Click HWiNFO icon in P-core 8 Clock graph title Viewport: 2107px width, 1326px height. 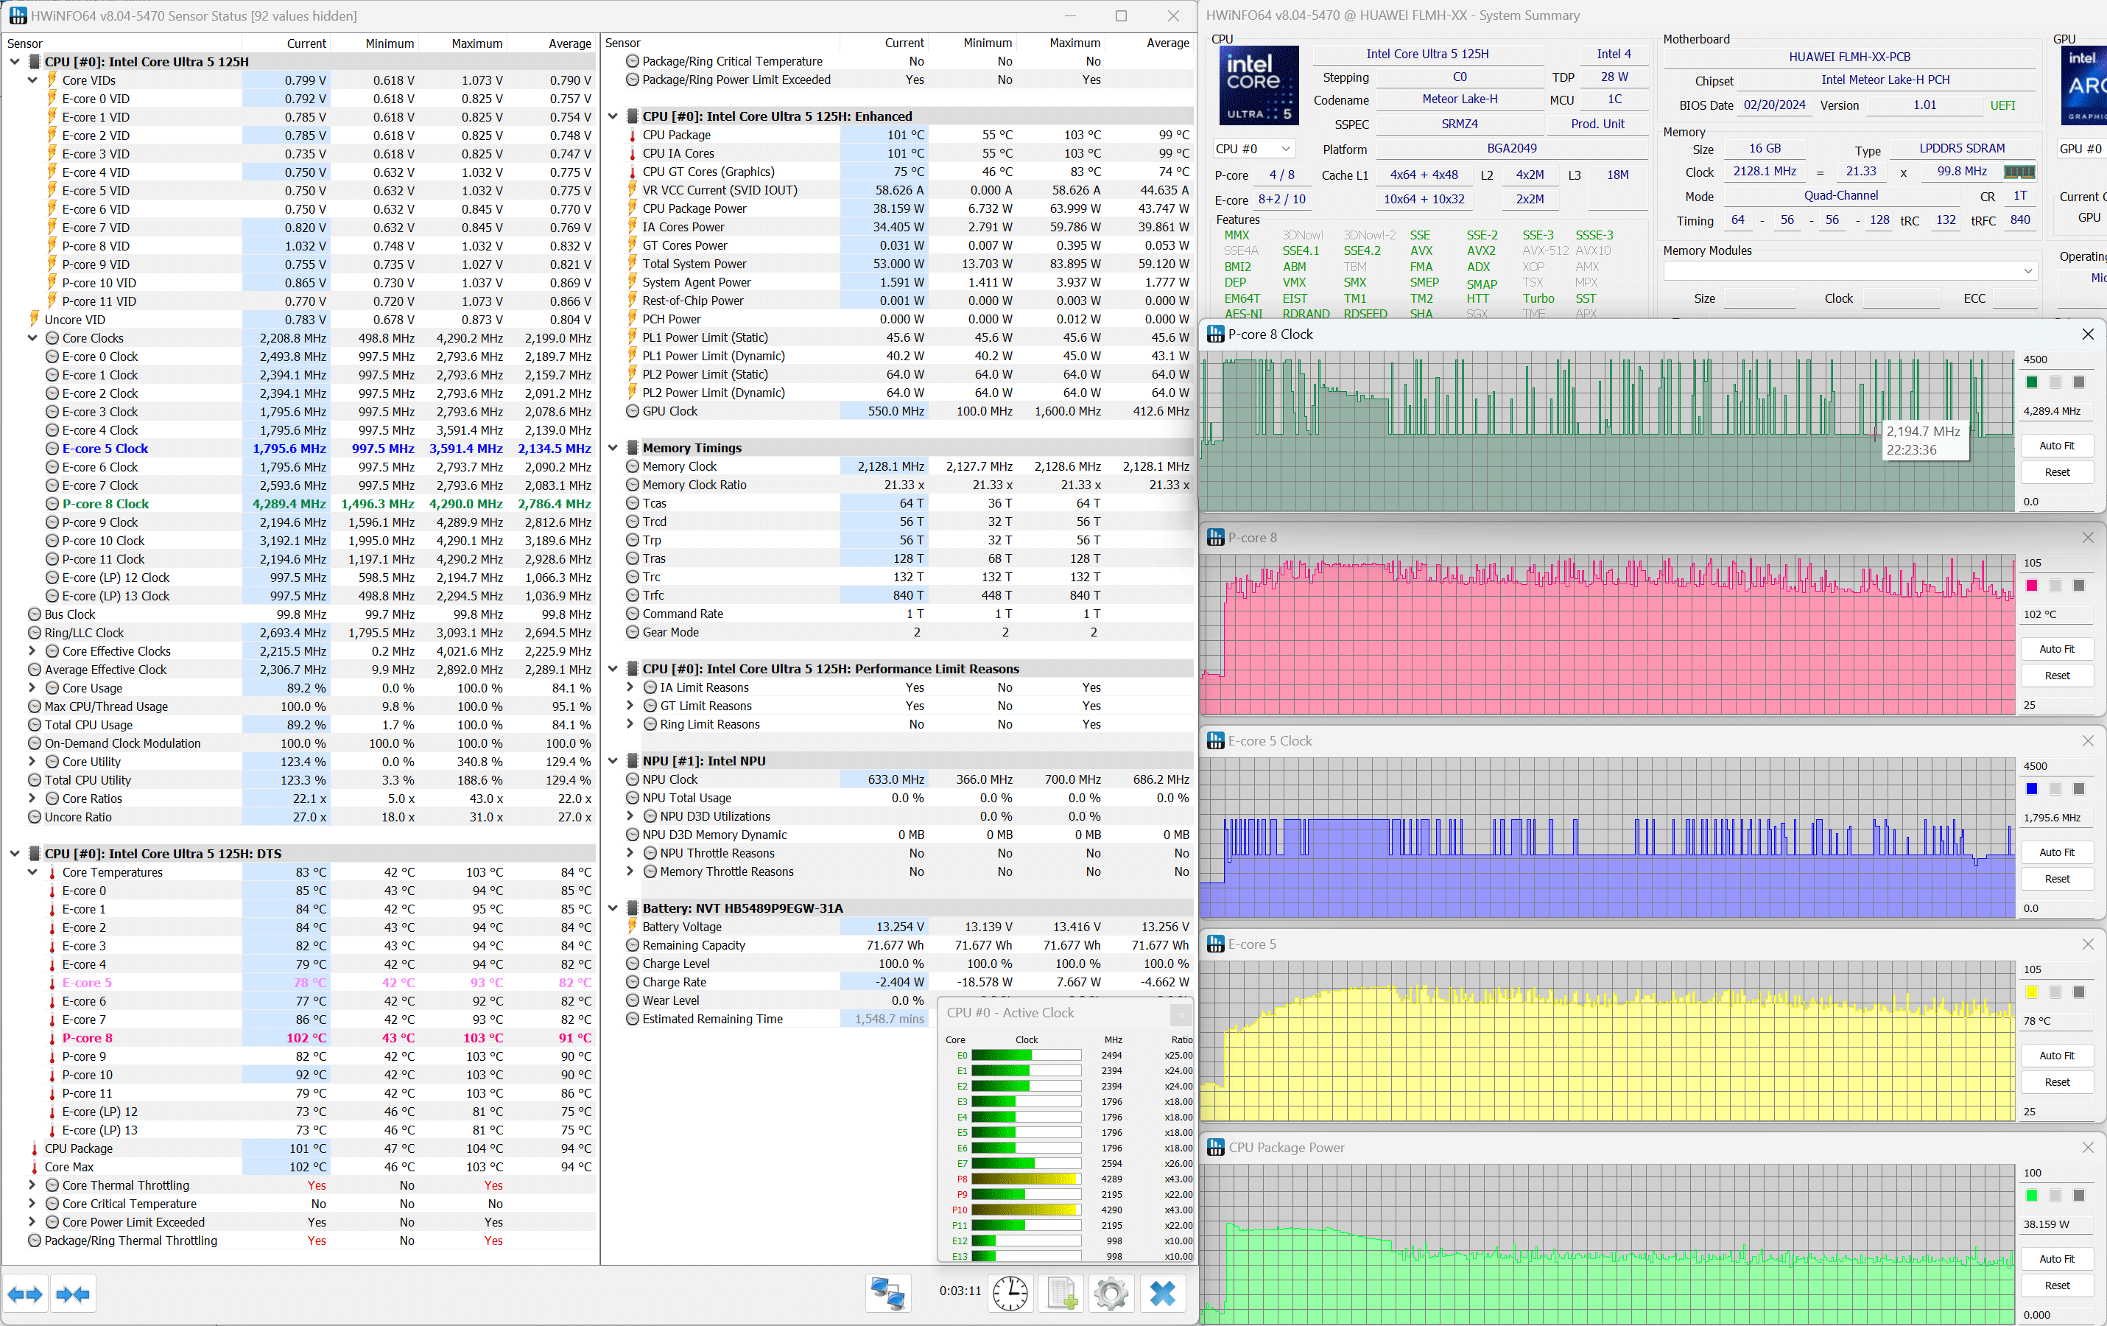tap(1215, 334)
